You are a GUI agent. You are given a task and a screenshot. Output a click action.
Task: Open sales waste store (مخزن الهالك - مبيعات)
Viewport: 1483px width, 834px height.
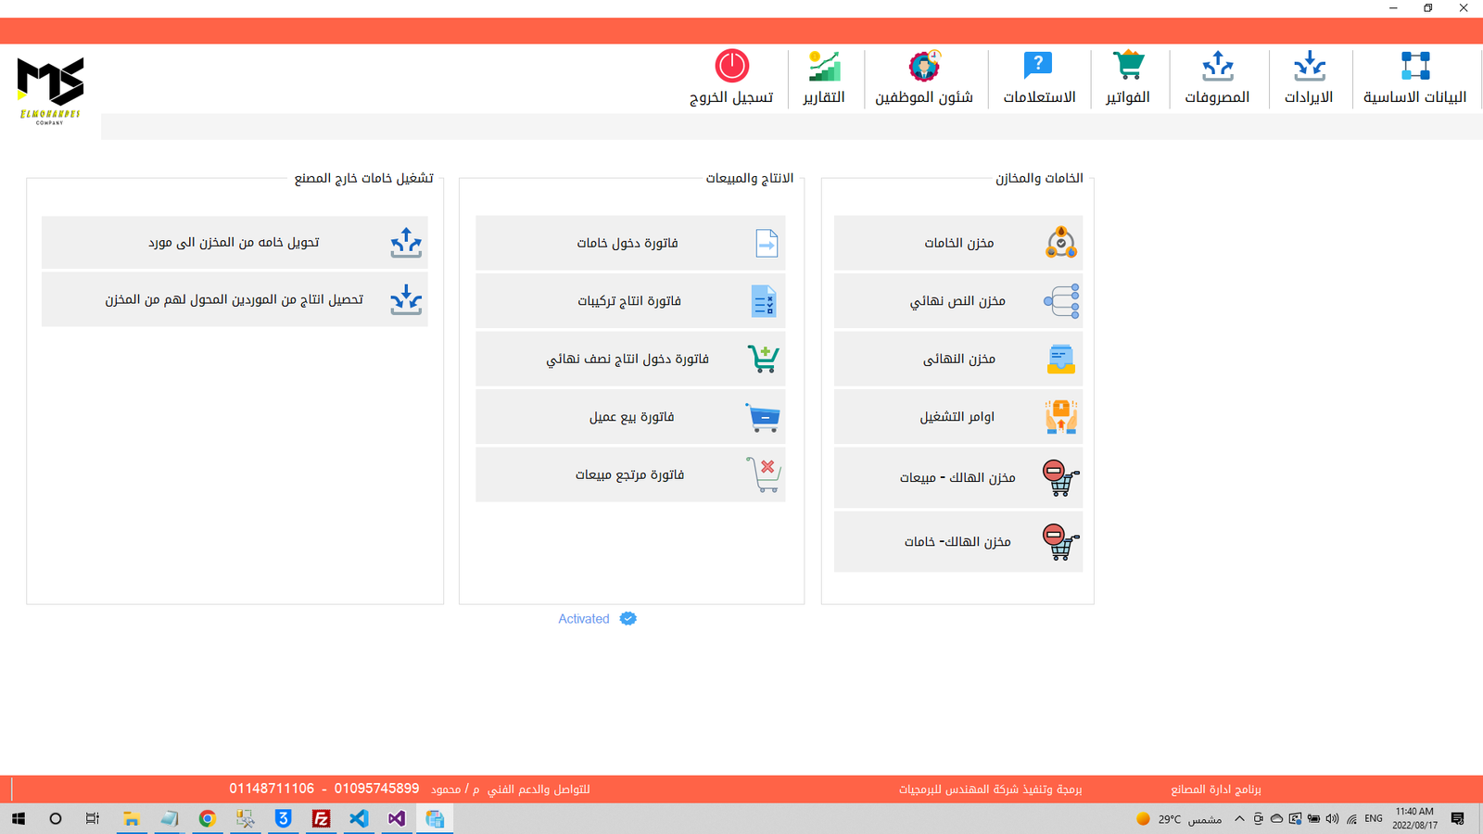coord(957,477)
